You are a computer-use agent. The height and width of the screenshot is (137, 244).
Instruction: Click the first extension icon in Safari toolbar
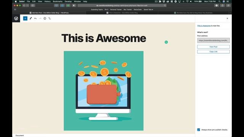(x=56, y=5)
